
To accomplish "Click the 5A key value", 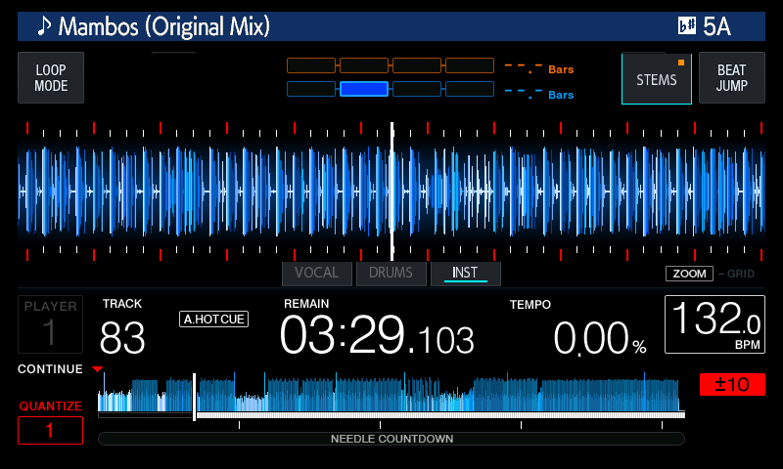I will [x=716, y=26].
